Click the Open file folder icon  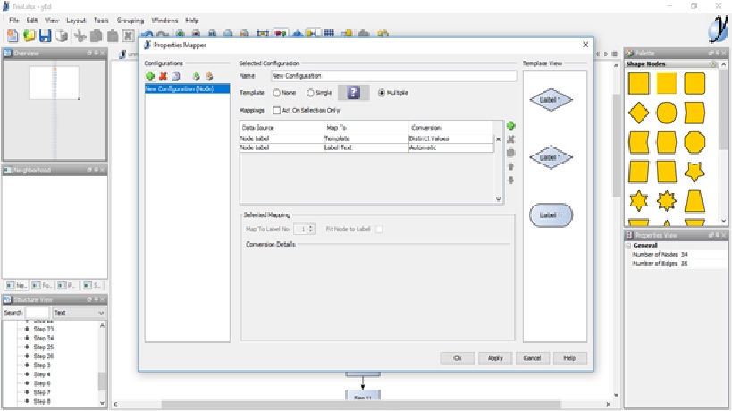[29, 36]
